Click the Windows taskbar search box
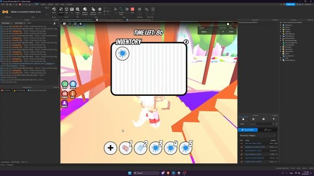Screen dimensions: 314x176 click(146, 173)
